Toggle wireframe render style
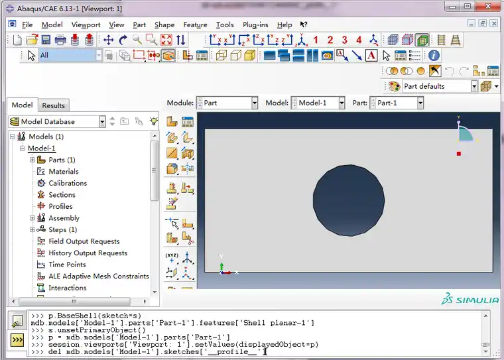The width and height of the screenshot is (504, 360). 221,55
